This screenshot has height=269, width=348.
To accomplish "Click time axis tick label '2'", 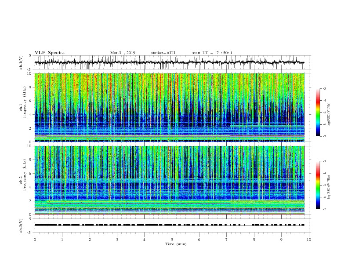I will 90,240.
